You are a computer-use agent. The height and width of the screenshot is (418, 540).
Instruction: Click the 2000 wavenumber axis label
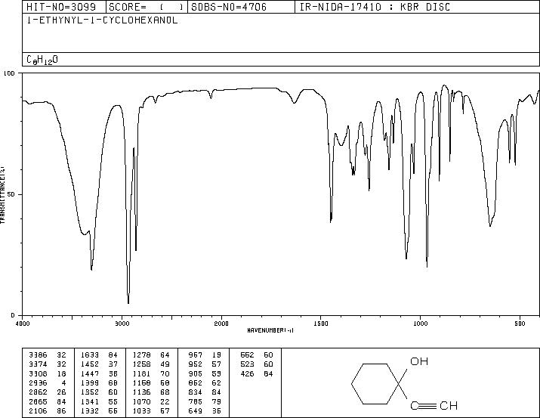click(x=221, y=324)
